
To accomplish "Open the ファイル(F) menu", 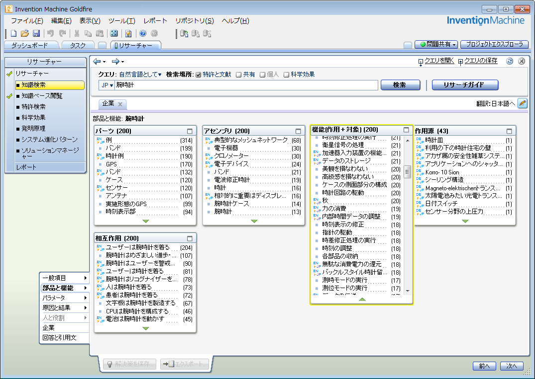I will pyautogui.click(x=27, y=21).
